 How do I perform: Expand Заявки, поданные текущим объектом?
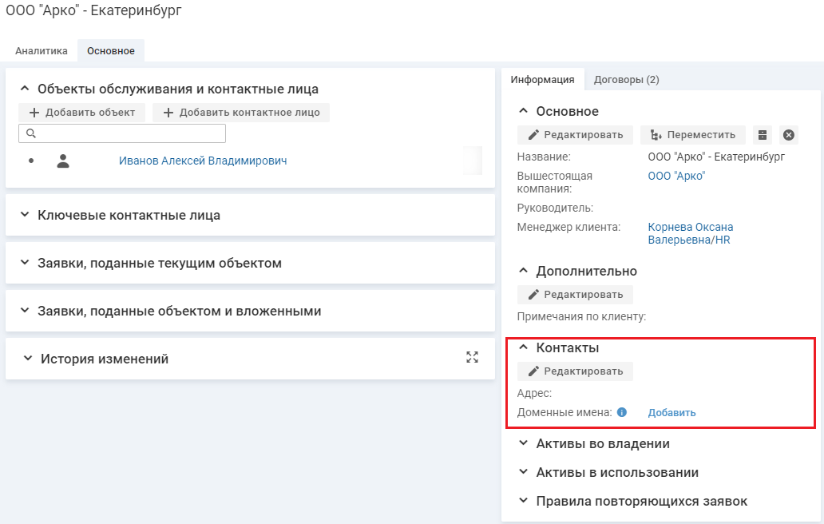pyautogui.click(x=25, y=263)
